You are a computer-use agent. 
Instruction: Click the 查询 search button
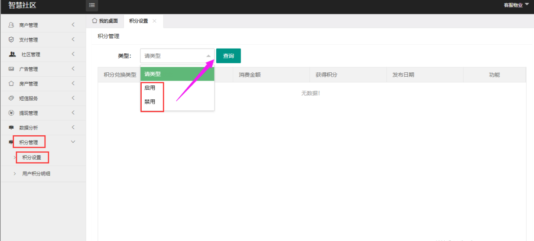click(228, 56)
